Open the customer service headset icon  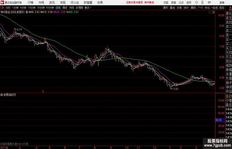196,2
